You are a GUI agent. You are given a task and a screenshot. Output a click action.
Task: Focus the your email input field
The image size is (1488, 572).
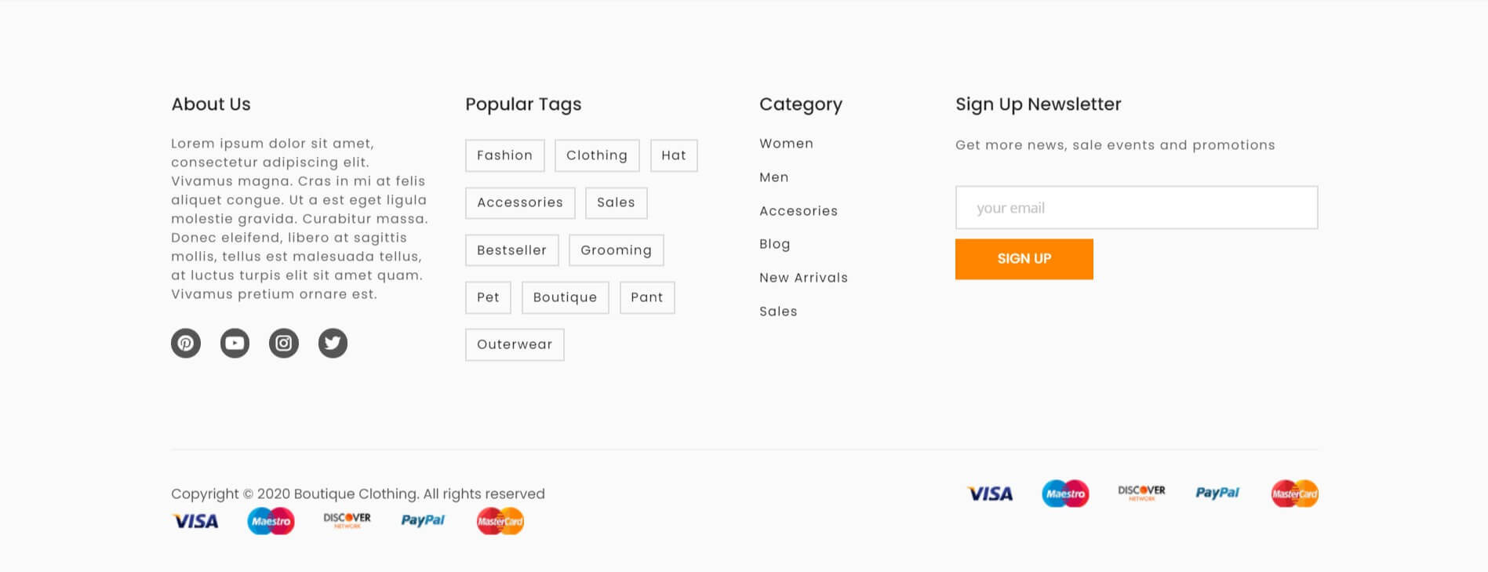pyautogui.click(x=1136, y=208)
